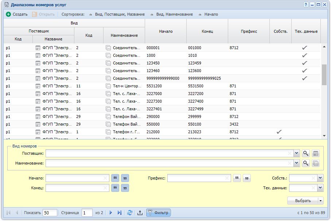Refresh the table with the reload icon
This screenshot has width=331, height=221.
130,213
